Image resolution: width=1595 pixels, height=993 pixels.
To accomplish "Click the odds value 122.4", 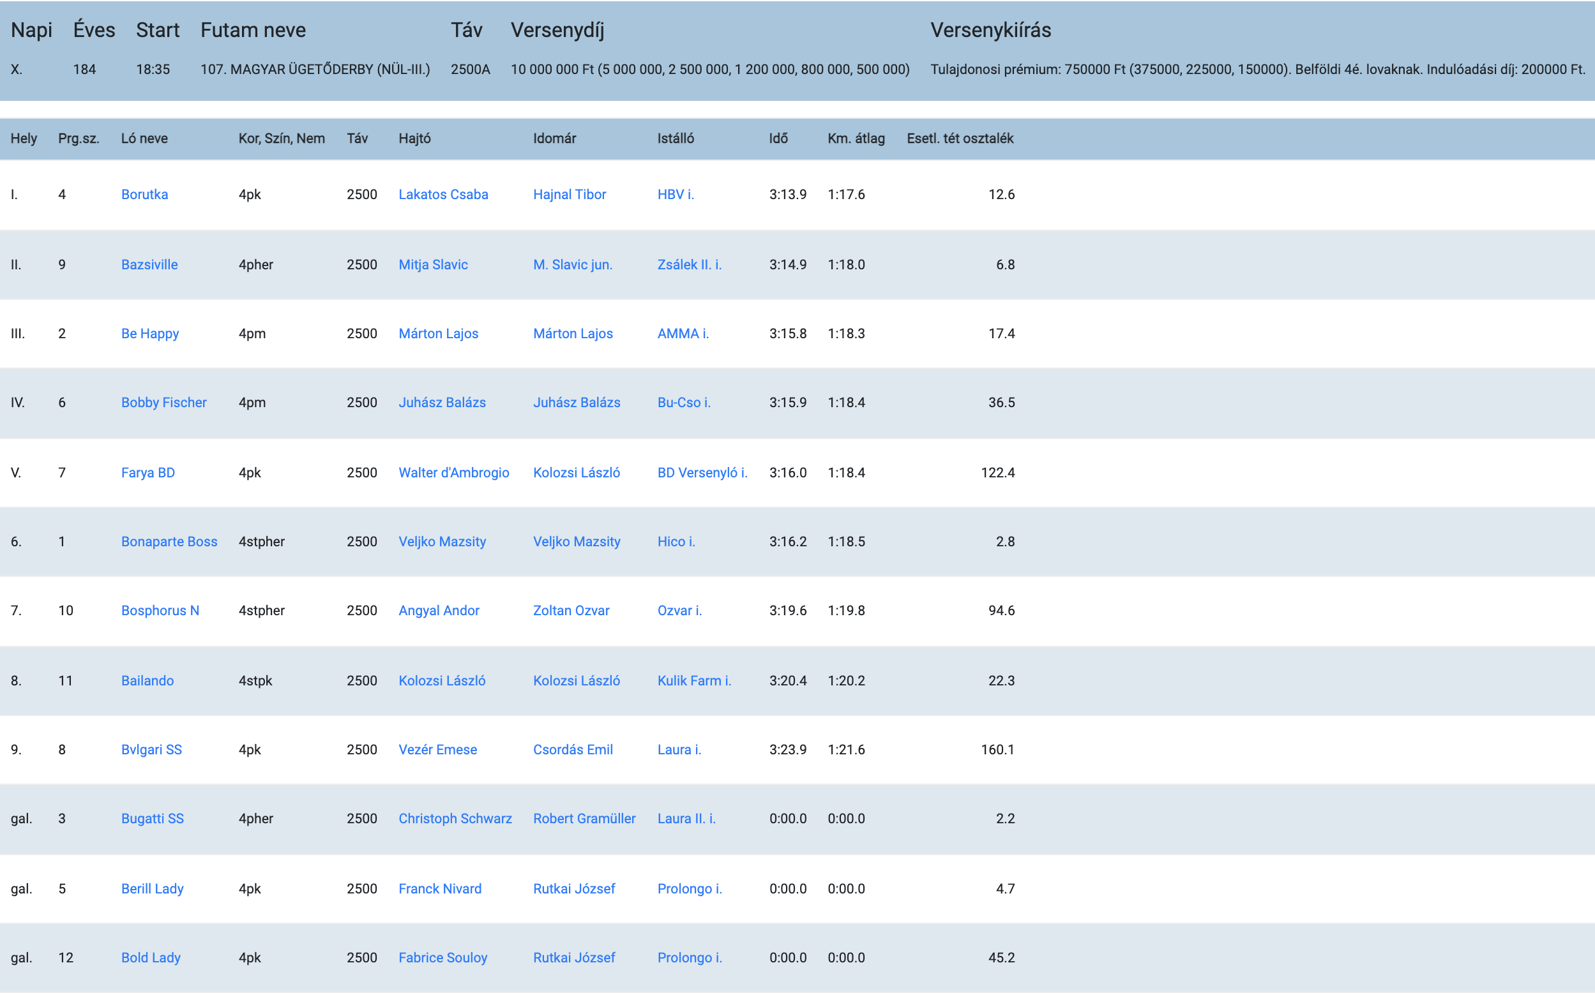I will click(998, 473).
